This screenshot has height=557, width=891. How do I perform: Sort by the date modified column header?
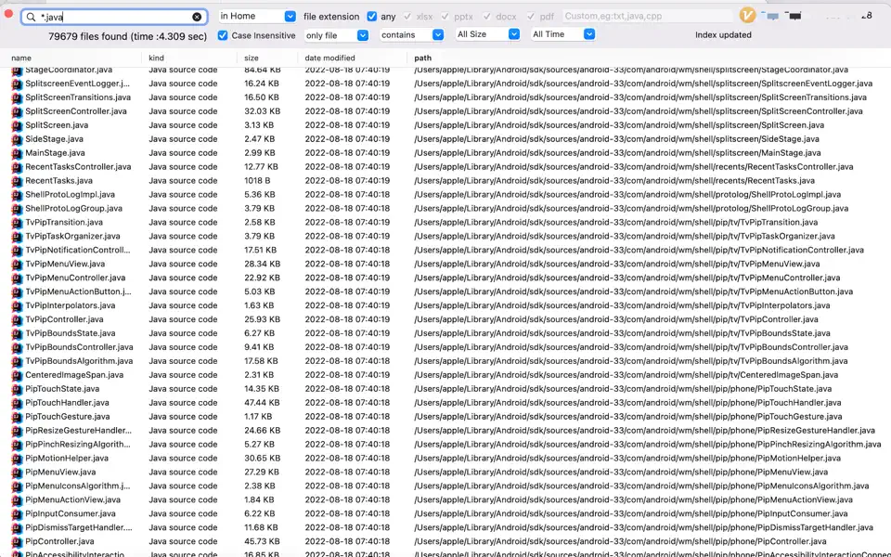tap(330, 58)
